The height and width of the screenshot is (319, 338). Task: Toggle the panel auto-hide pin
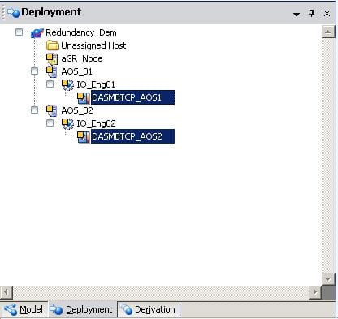(x=312, y=13)
